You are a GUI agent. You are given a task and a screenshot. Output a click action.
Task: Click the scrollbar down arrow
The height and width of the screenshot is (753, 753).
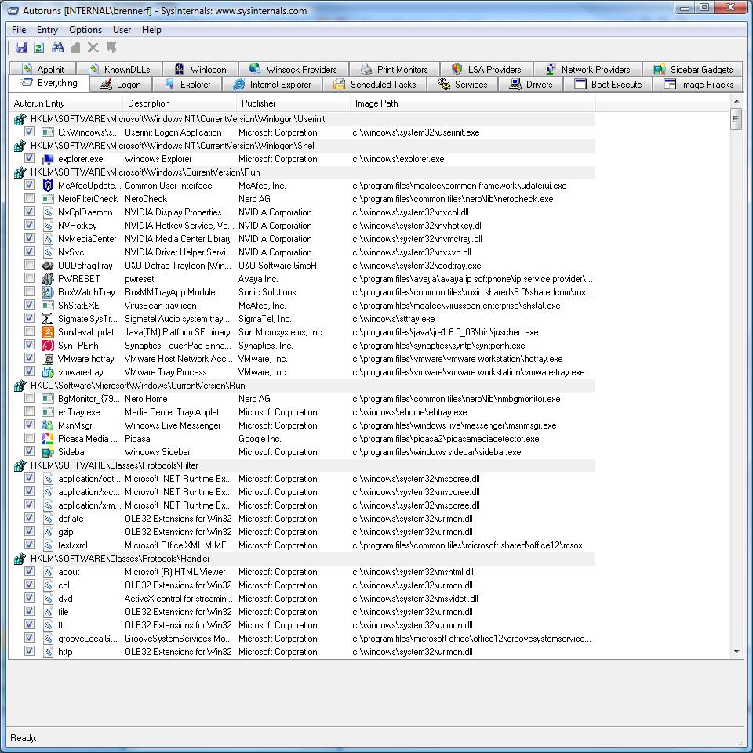[x=737, y=652]
